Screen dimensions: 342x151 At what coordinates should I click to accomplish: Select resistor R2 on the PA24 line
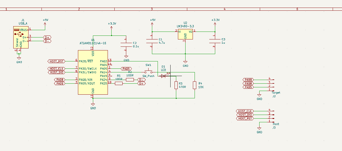pyautogui.click(x=130, y=80)
